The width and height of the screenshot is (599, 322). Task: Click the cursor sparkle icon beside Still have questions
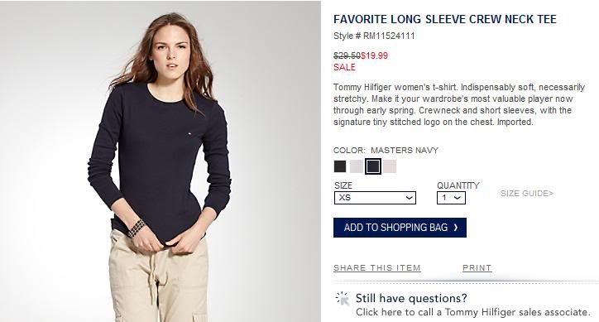point(343,299)
